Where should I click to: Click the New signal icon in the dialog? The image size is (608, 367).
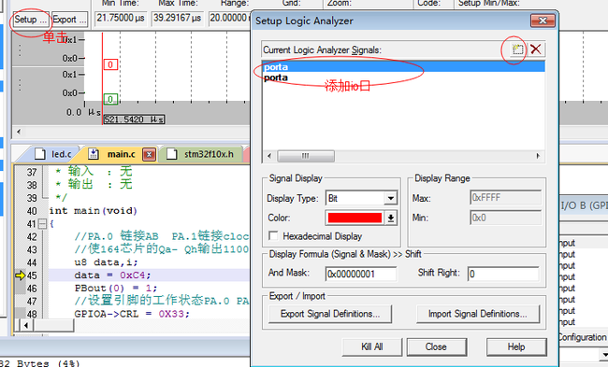coord(517,49)
